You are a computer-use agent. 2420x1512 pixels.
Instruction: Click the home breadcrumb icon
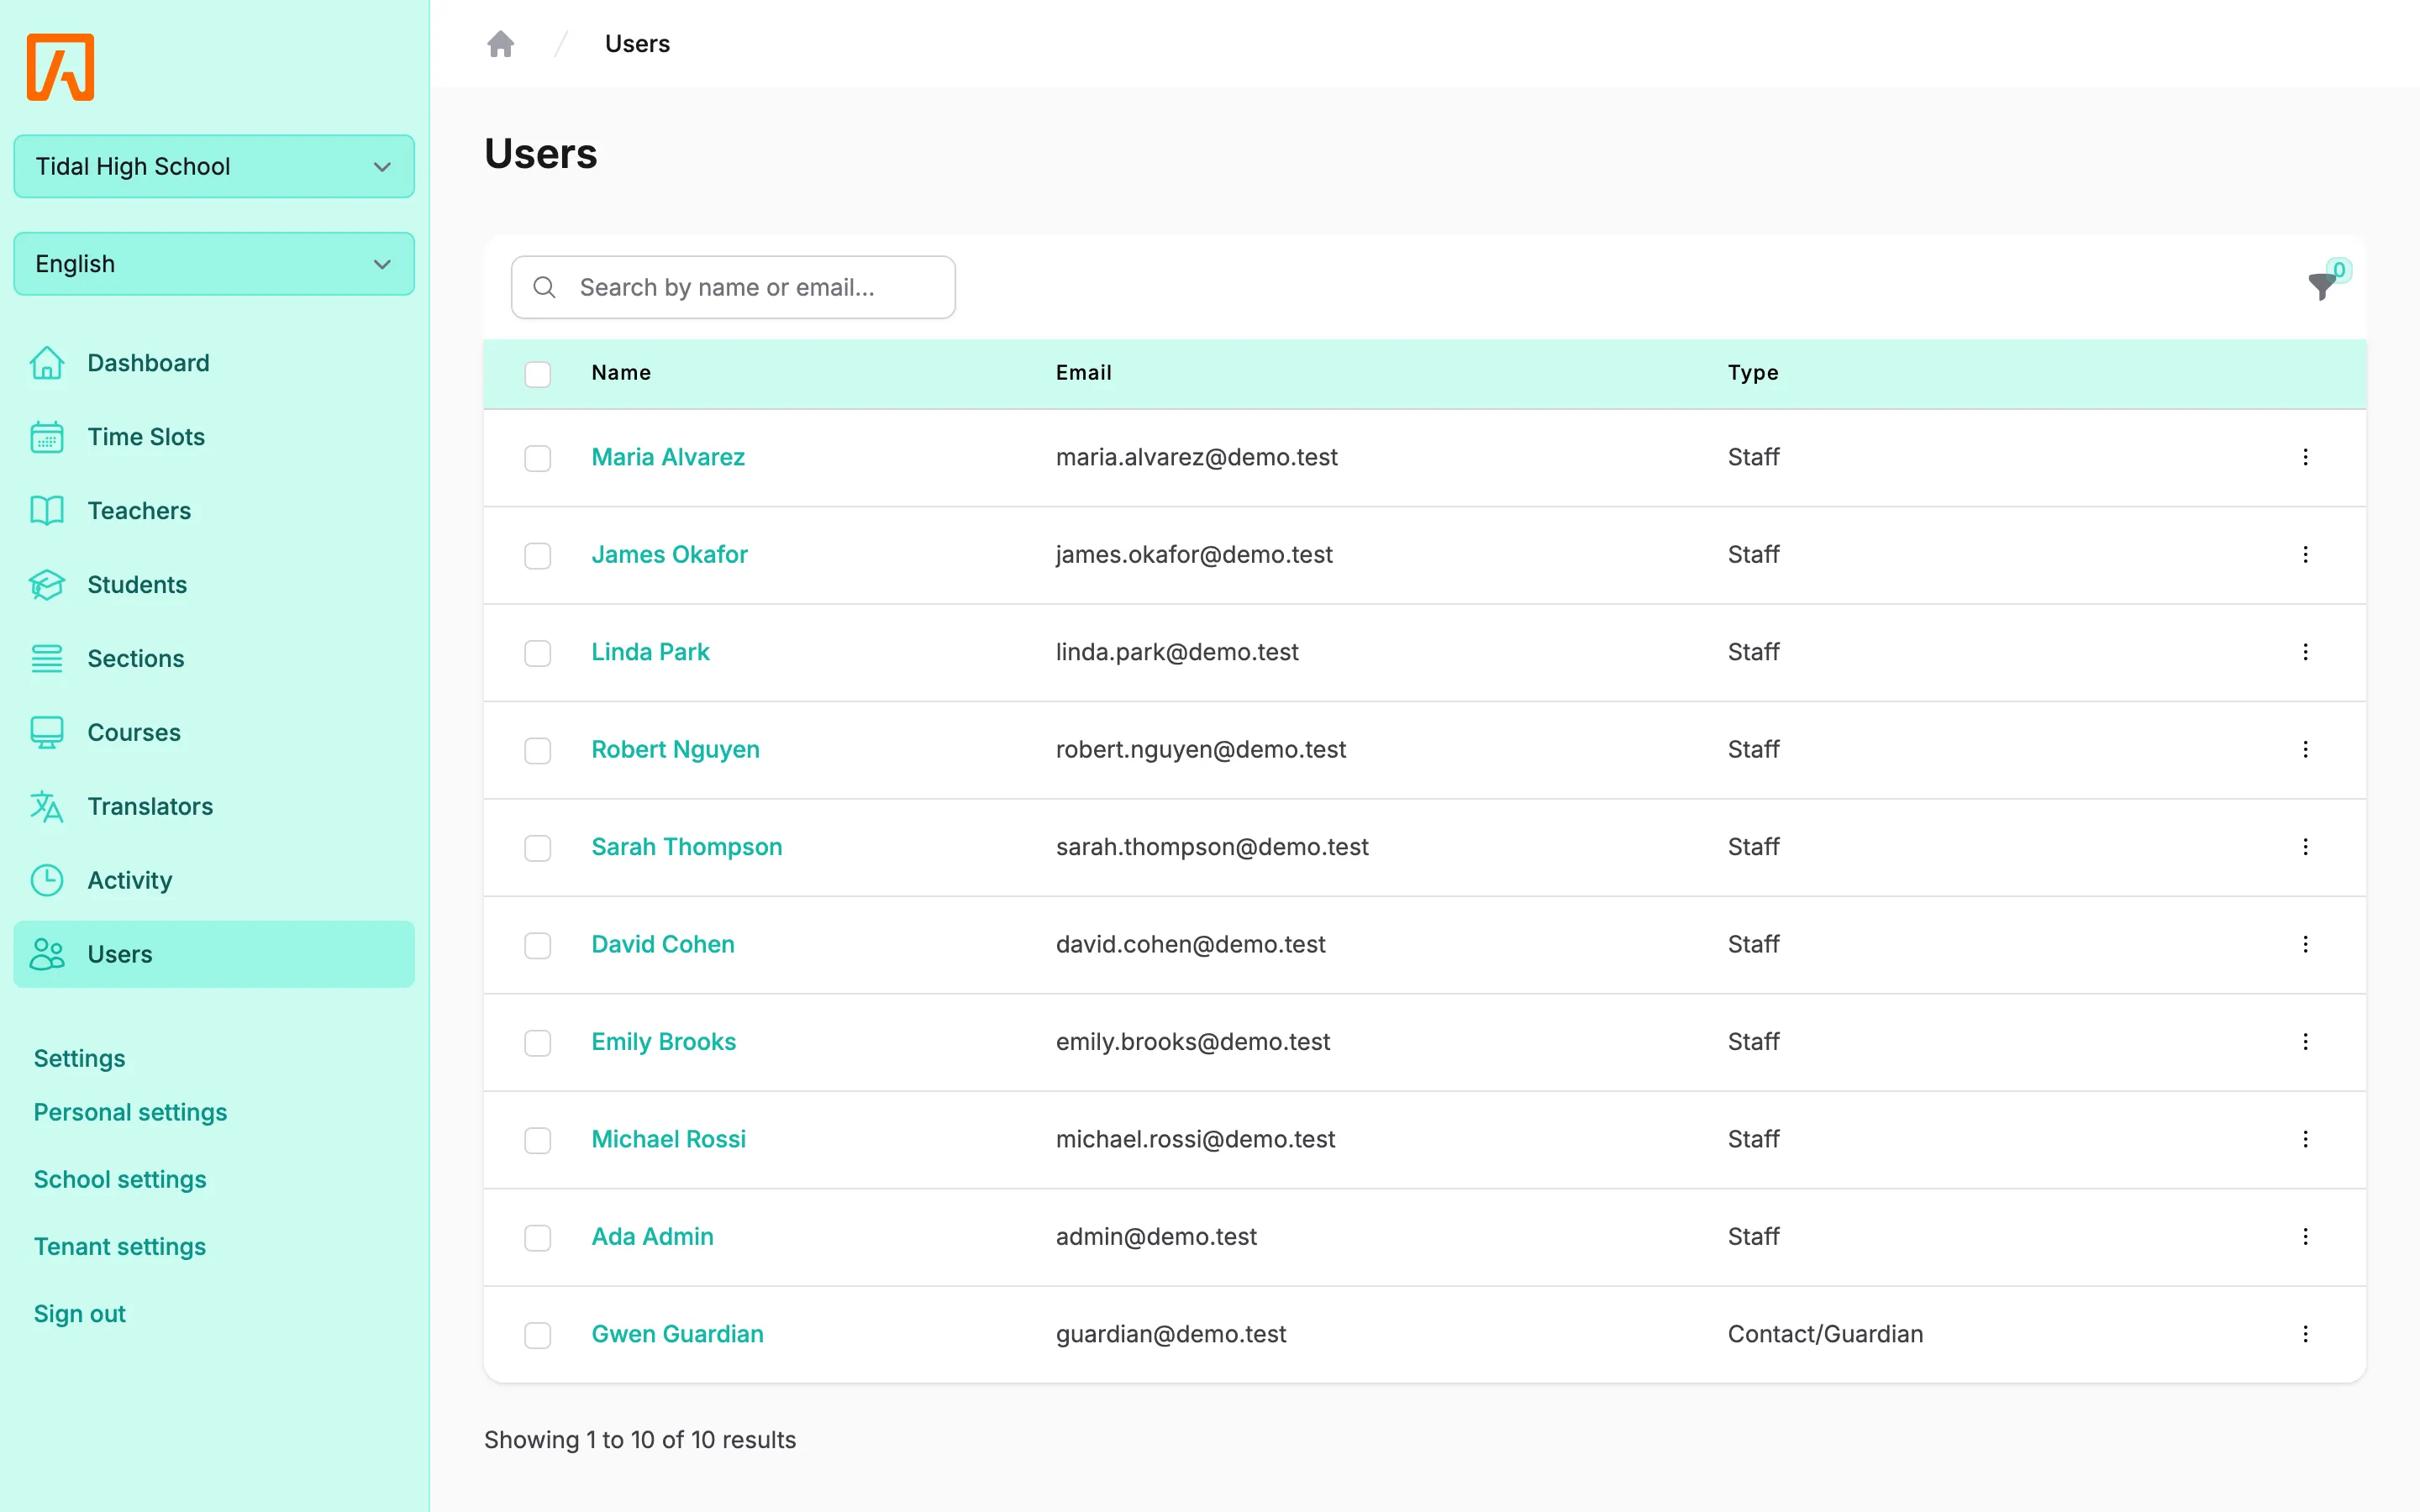tap(500, 44)
